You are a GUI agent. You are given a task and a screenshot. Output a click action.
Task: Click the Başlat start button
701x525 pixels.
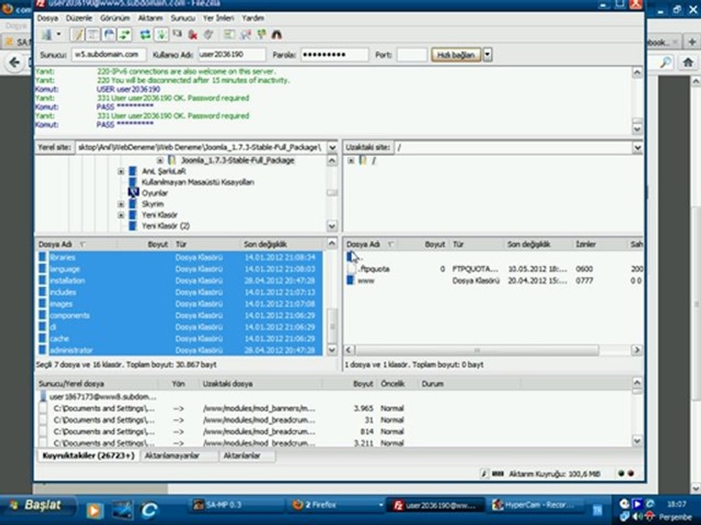point(37,505)
